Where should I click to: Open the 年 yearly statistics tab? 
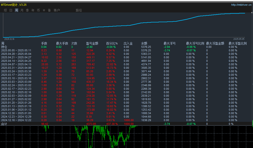(x=33, y=10)
